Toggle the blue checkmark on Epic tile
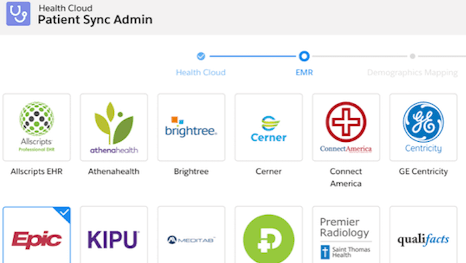The width and height of the screenshot is (466, 263). point(64,213)
